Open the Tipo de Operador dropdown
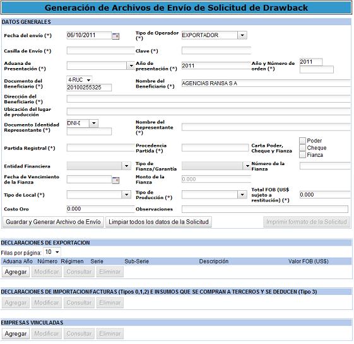This screenshot has height=344, width=354. coord(242,35)
